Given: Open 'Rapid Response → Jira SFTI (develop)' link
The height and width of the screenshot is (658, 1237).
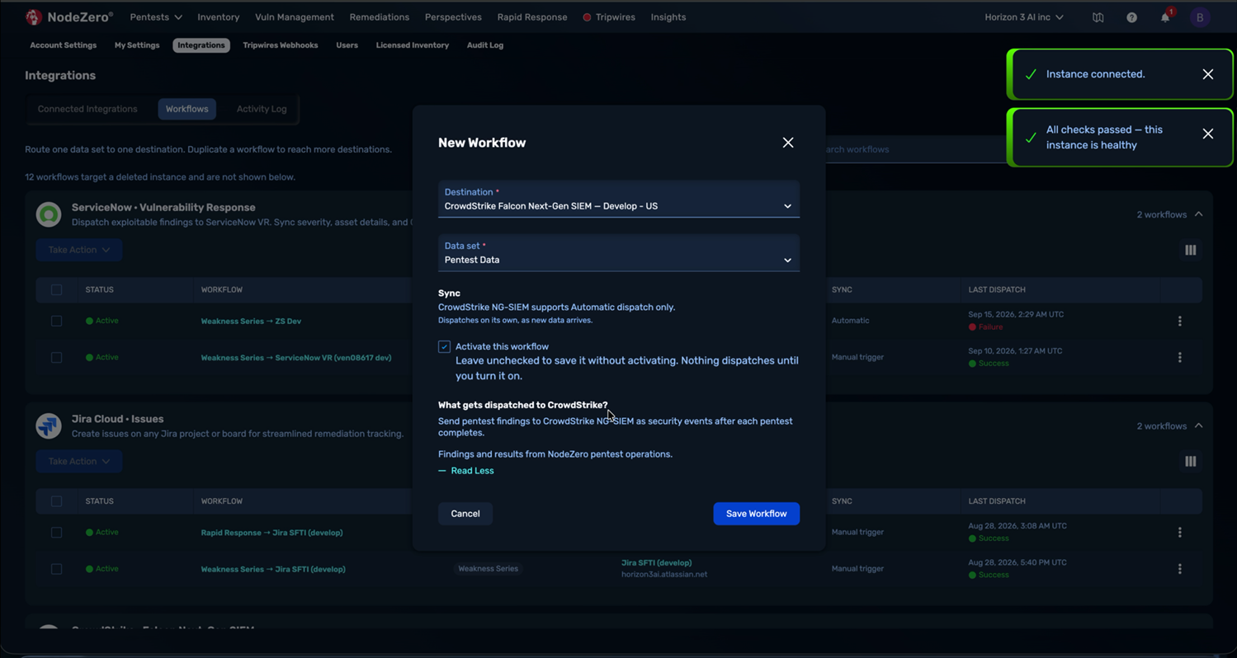Looking at the screenshot, I should [271, 533].
